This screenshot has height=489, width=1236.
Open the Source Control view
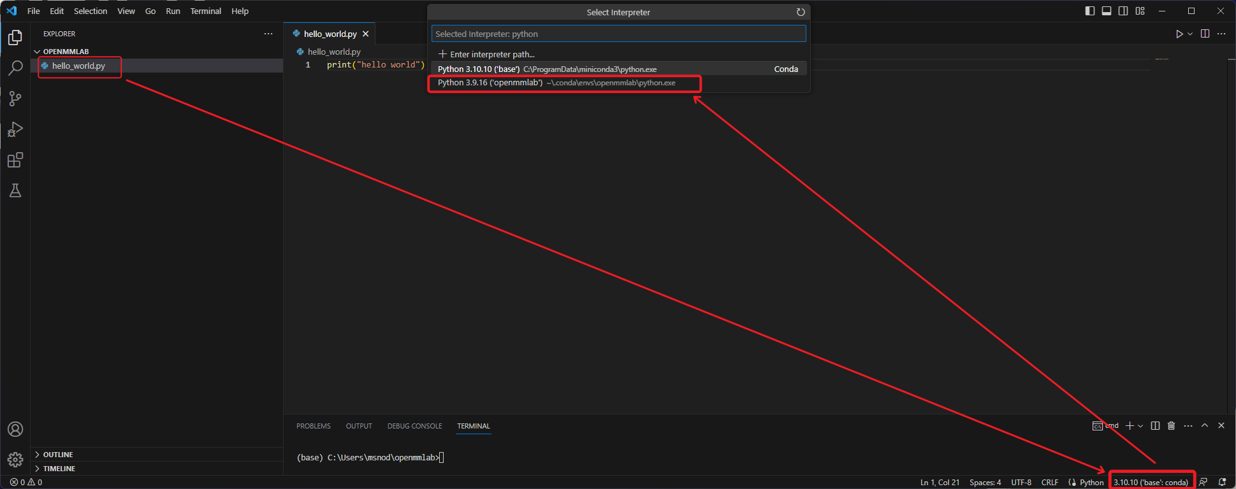15,99
